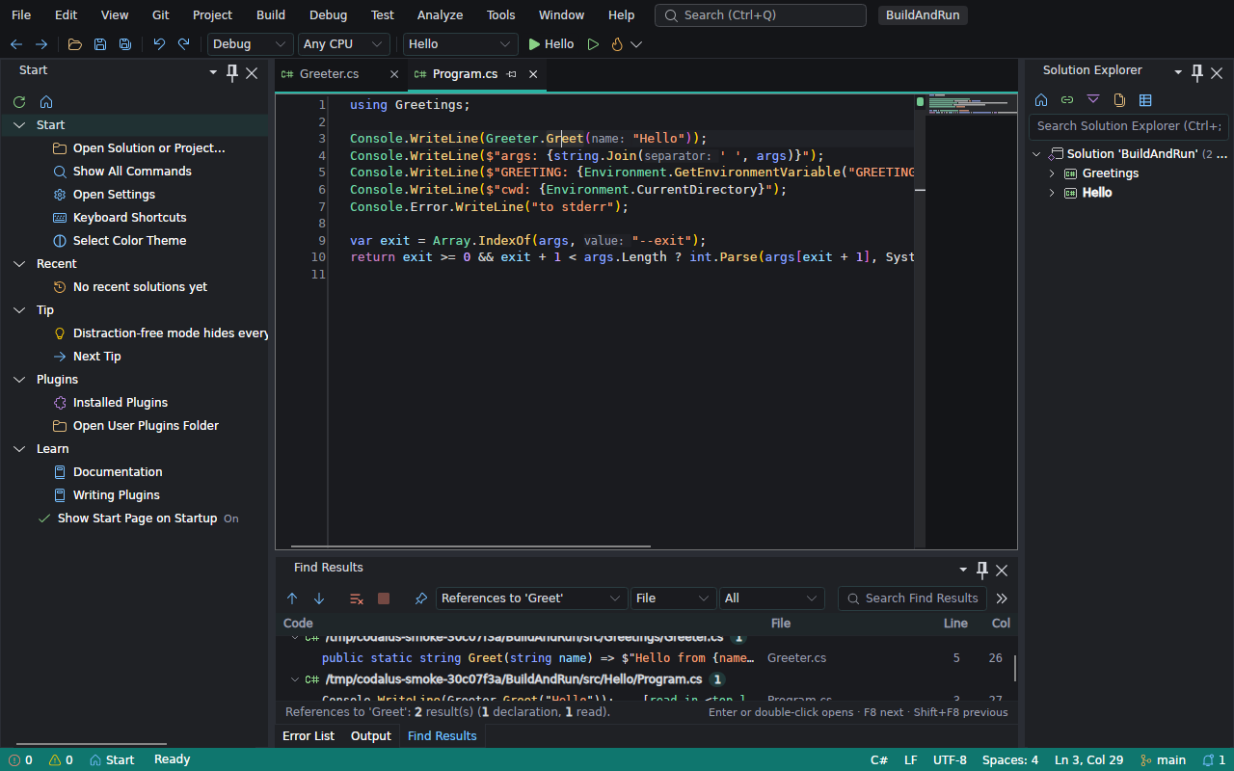Image resolution: width=1234 pixels, height=771 pixels.
Task: Stop the find operation with square icon
Action: [x=384, y=598]
